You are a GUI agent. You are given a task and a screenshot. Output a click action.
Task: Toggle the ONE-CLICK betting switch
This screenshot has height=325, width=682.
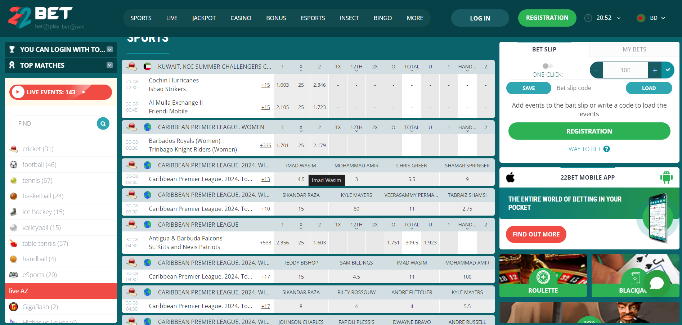tap(547, 66)
